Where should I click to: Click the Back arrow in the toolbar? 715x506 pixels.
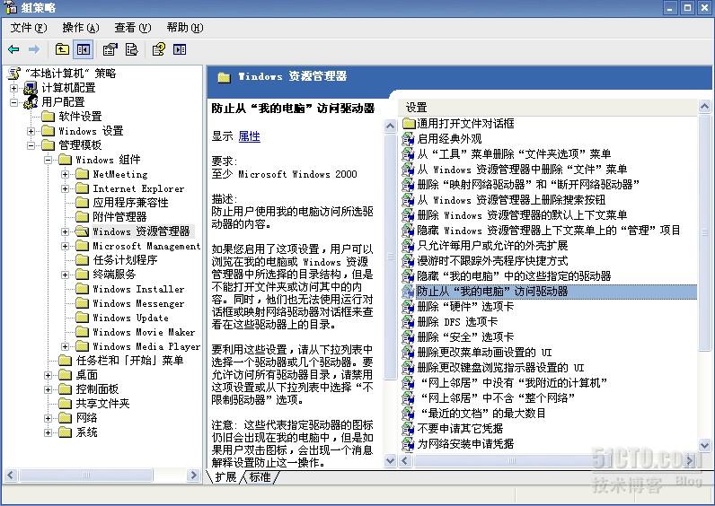(13, 49)
